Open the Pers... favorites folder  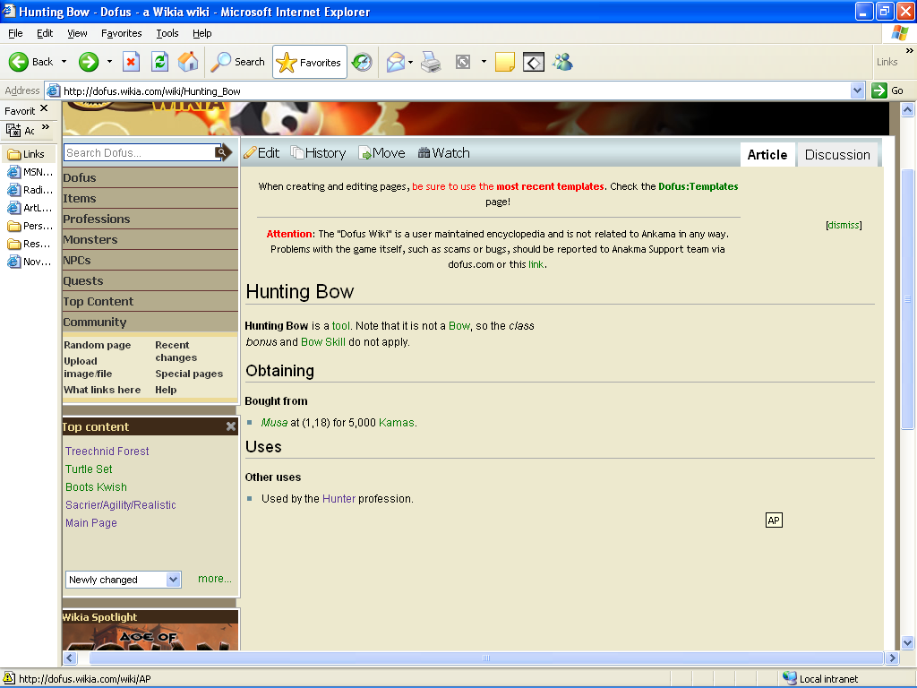pyautogui.click(x=30, y=226)
